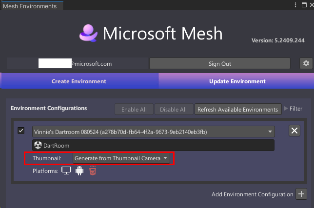314x208 pixels.
Task: Click Disable All button
Action: click(x=173, y=110)
